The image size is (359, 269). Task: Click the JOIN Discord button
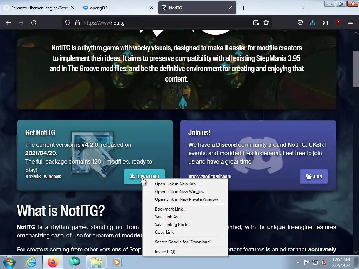[x=314, y=177]
